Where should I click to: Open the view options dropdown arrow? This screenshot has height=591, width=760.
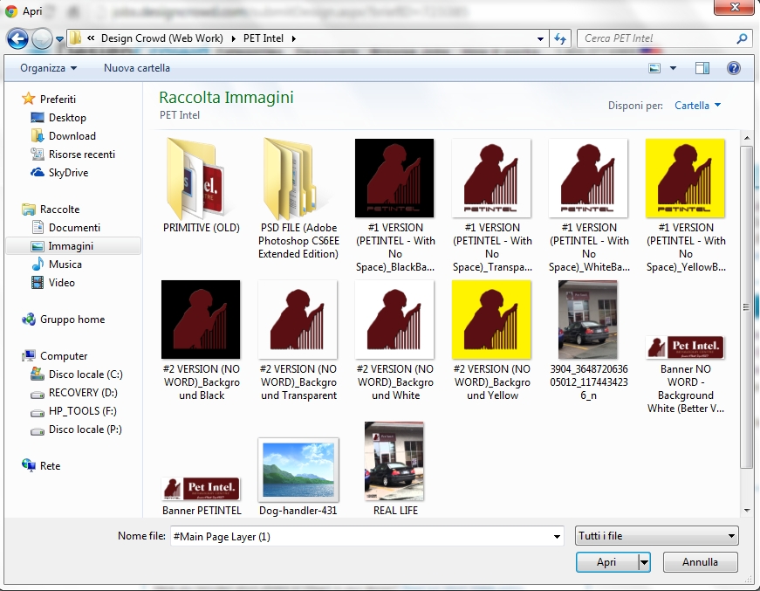point(673,68)
